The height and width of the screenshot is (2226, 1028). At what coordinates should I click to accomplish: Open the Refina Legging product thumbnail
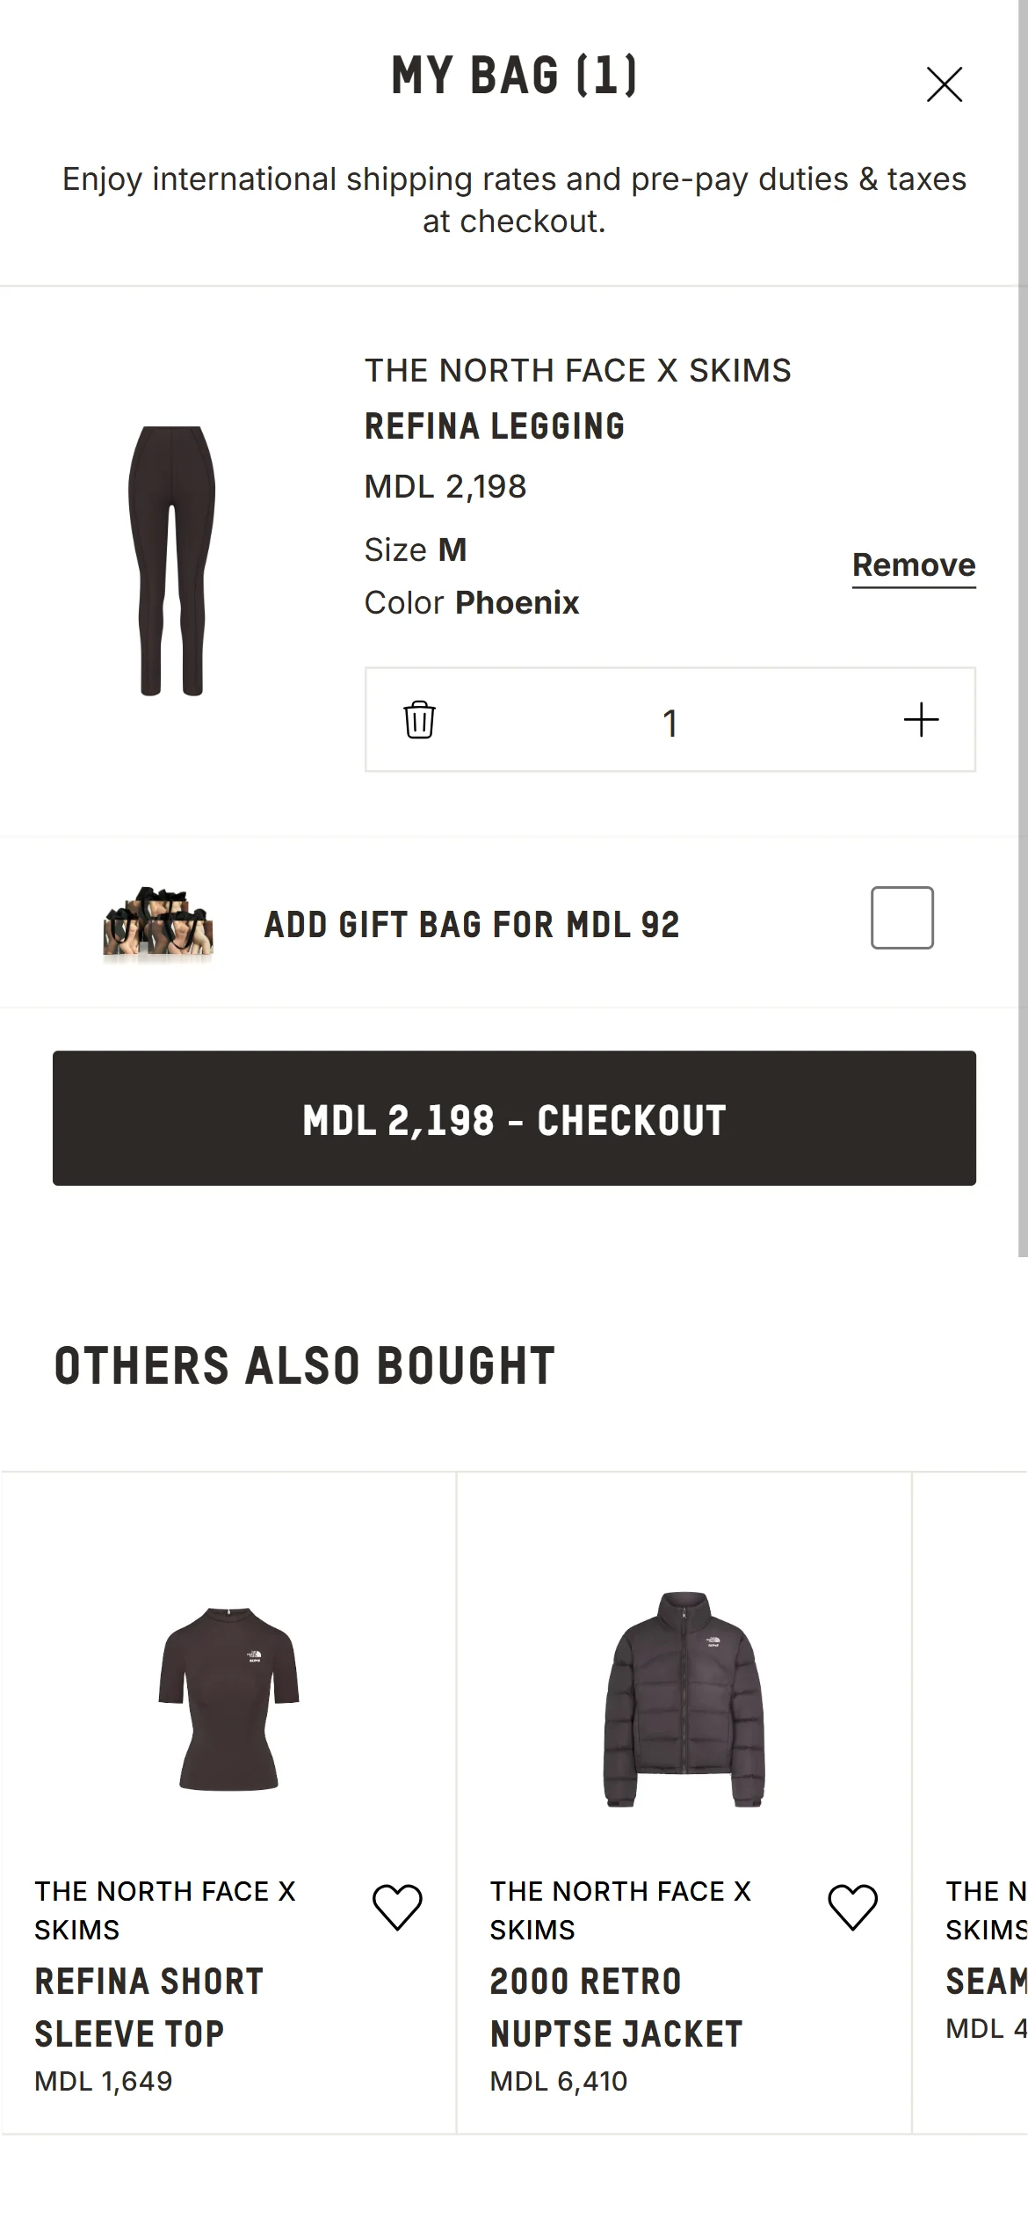(172, 561)
